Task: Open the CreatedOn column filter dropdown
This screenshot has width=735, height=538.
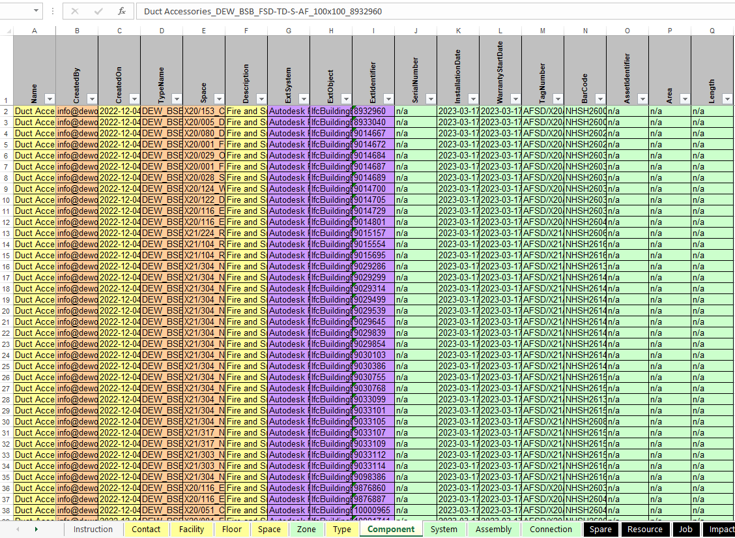Action: click(x=134, y=99)
